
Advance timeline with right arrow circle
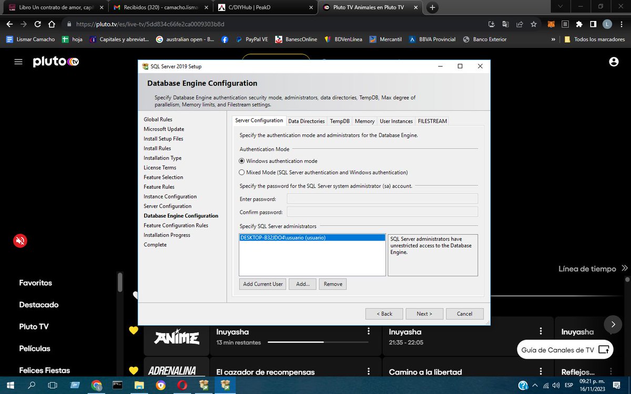tap(613, 324)
